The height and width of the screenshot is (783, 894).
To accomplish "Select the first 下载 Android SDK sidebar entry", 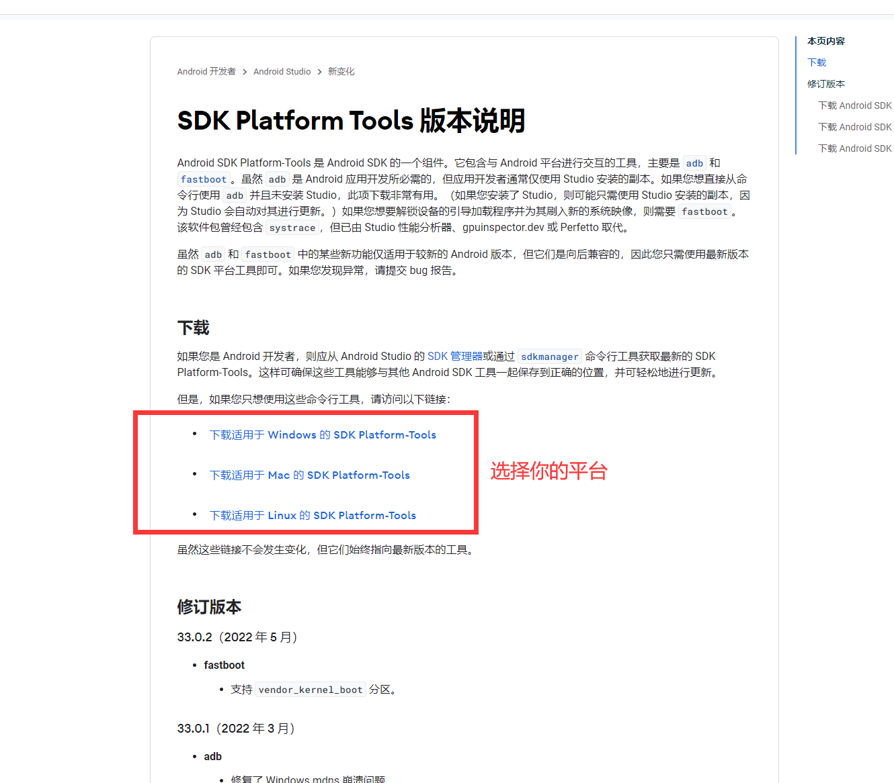I will coord(854,105).
